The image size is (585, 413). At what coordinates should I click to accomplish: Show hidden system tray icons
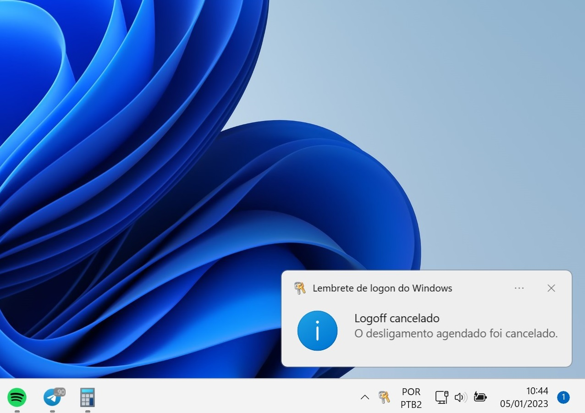click(365, 397)
